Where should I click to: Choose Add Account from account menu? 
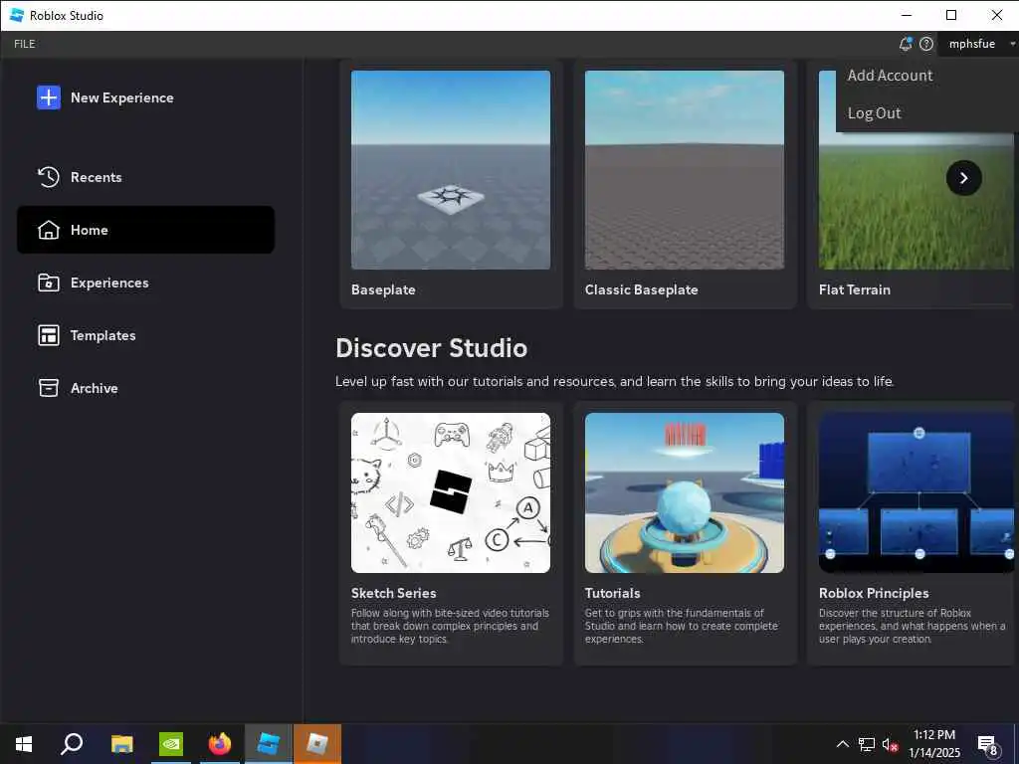890,76
